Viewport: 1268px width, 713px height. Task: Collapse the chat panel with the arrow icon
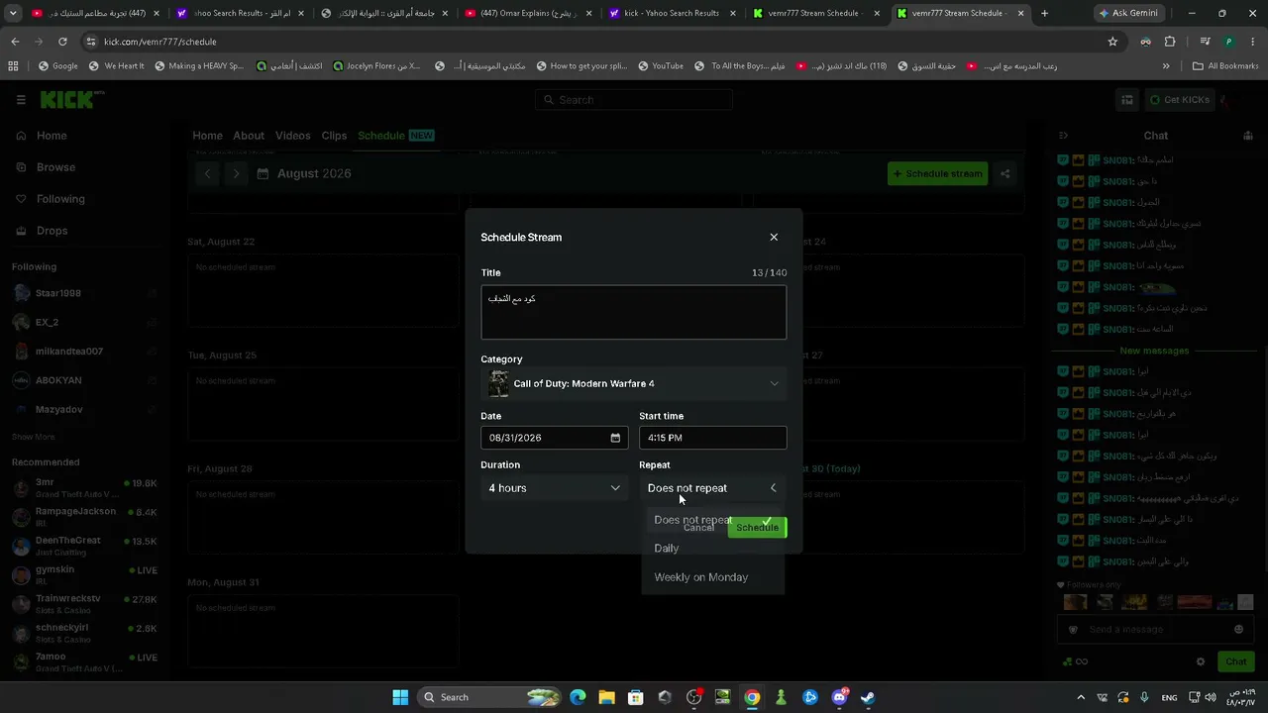tap(1063, 136)
